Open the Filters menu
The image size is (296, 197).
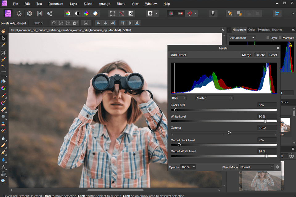click(x=121, y=4)
